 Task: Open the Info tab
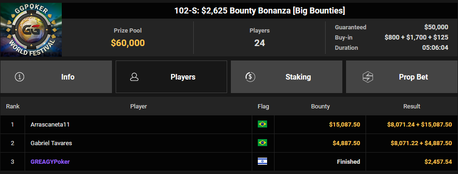[x=56, y=77]
